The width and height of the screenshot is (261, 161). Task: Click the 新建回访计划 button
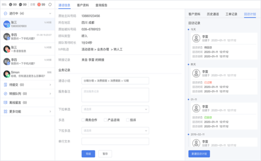tap(199, 154)
